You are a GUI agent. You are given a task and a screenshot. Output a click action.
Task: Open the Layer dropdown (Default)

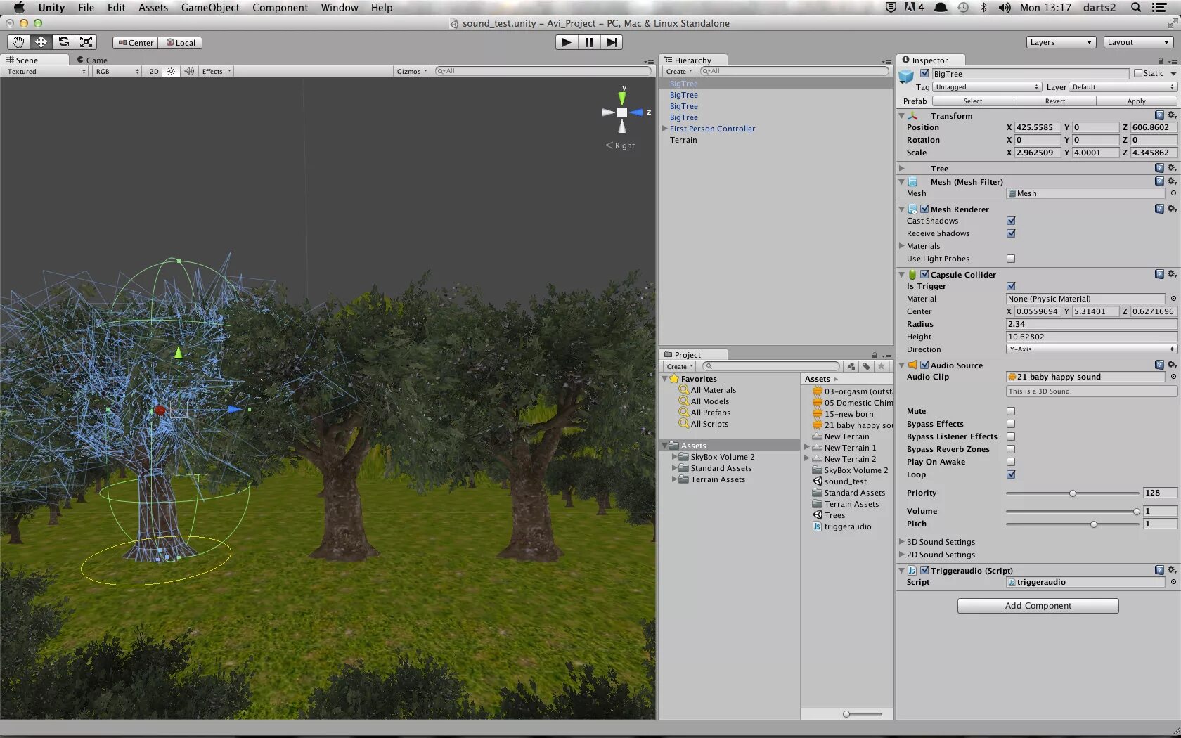coord(1123,87)
